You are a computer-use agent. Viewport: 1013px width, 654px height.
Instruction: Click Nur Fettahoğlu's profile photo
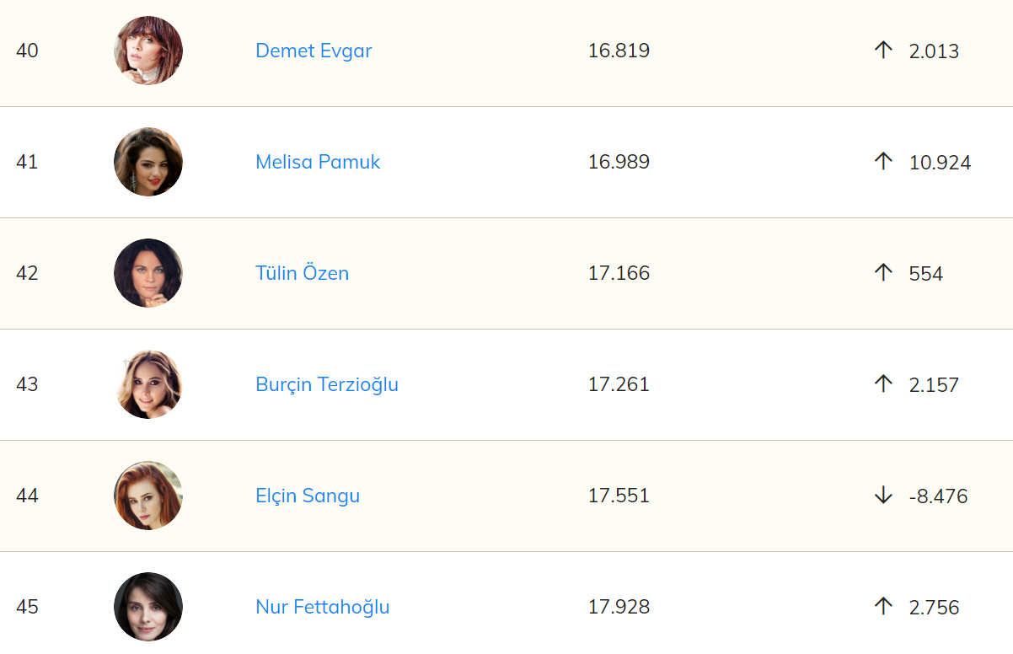(148, 607)
